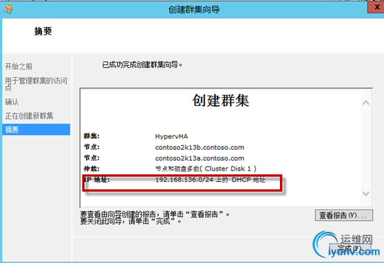Click node contoso2k13a.contoso.com
The width and height of the screenshot is (384, 263).
pos(200,158)
